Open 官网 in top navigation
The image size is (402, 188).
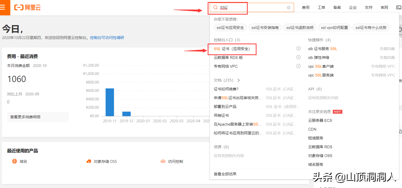click(x=384, y=8)
